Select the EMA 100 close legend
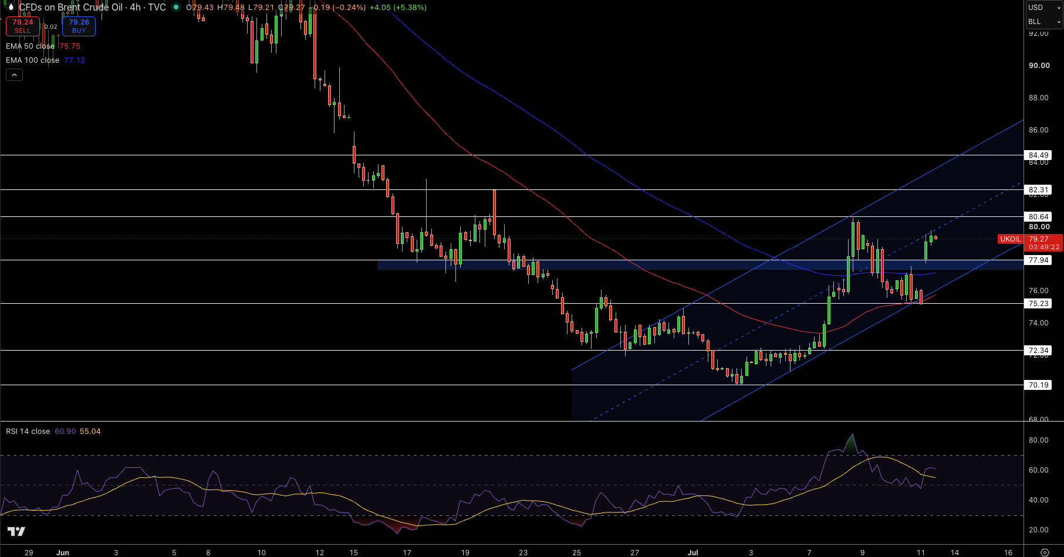 tap(32, 60)
